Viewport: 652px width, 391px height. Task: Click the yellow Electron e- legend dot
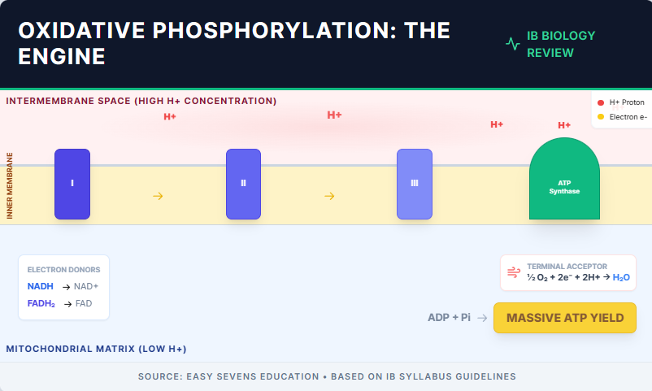click(x=601, y=117)
